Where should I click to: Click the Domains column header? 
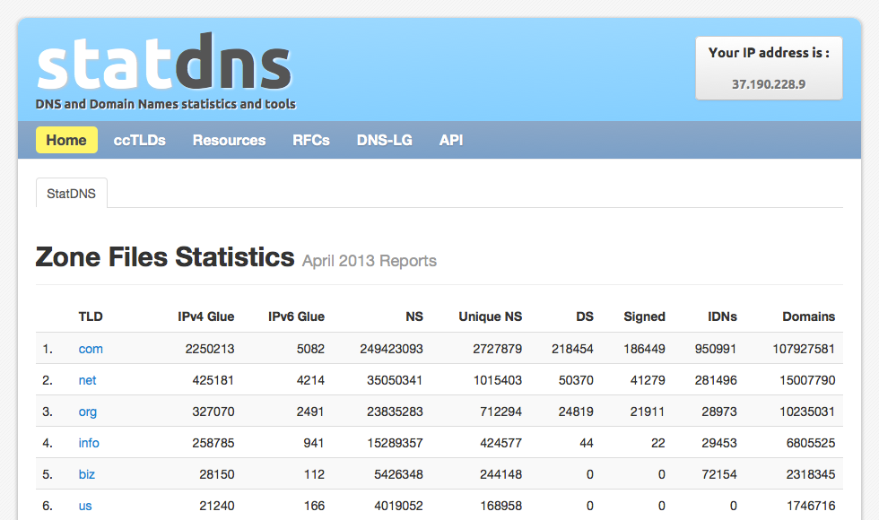pyautogui.click(x=808, y=316)
